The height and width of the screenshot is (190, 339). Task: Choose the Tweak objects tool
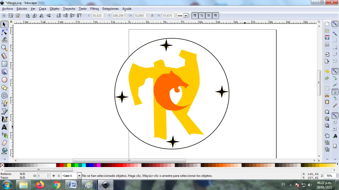click(x=4, y=40)
